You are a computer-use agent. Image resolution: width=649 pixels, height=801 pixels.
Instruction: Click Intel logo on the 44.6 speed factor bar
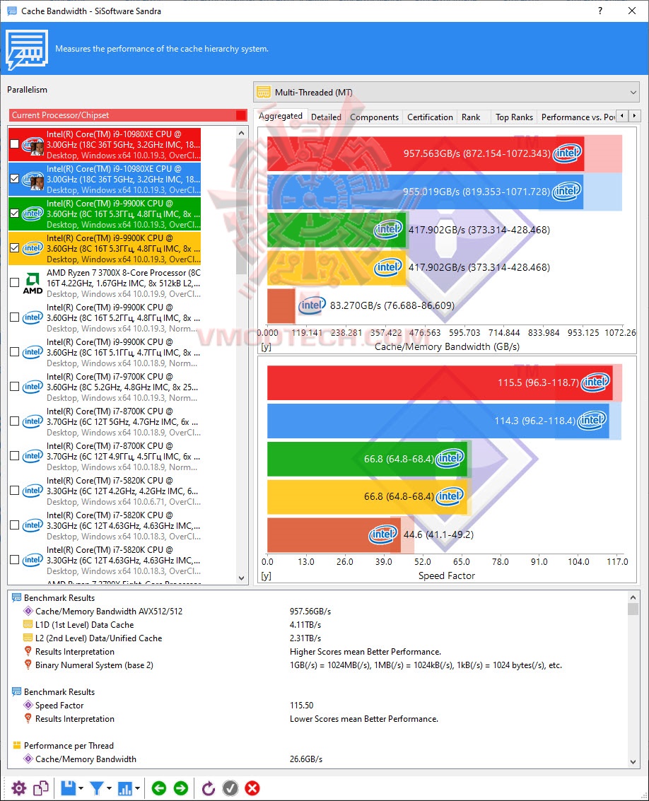(x=383, y=534)
